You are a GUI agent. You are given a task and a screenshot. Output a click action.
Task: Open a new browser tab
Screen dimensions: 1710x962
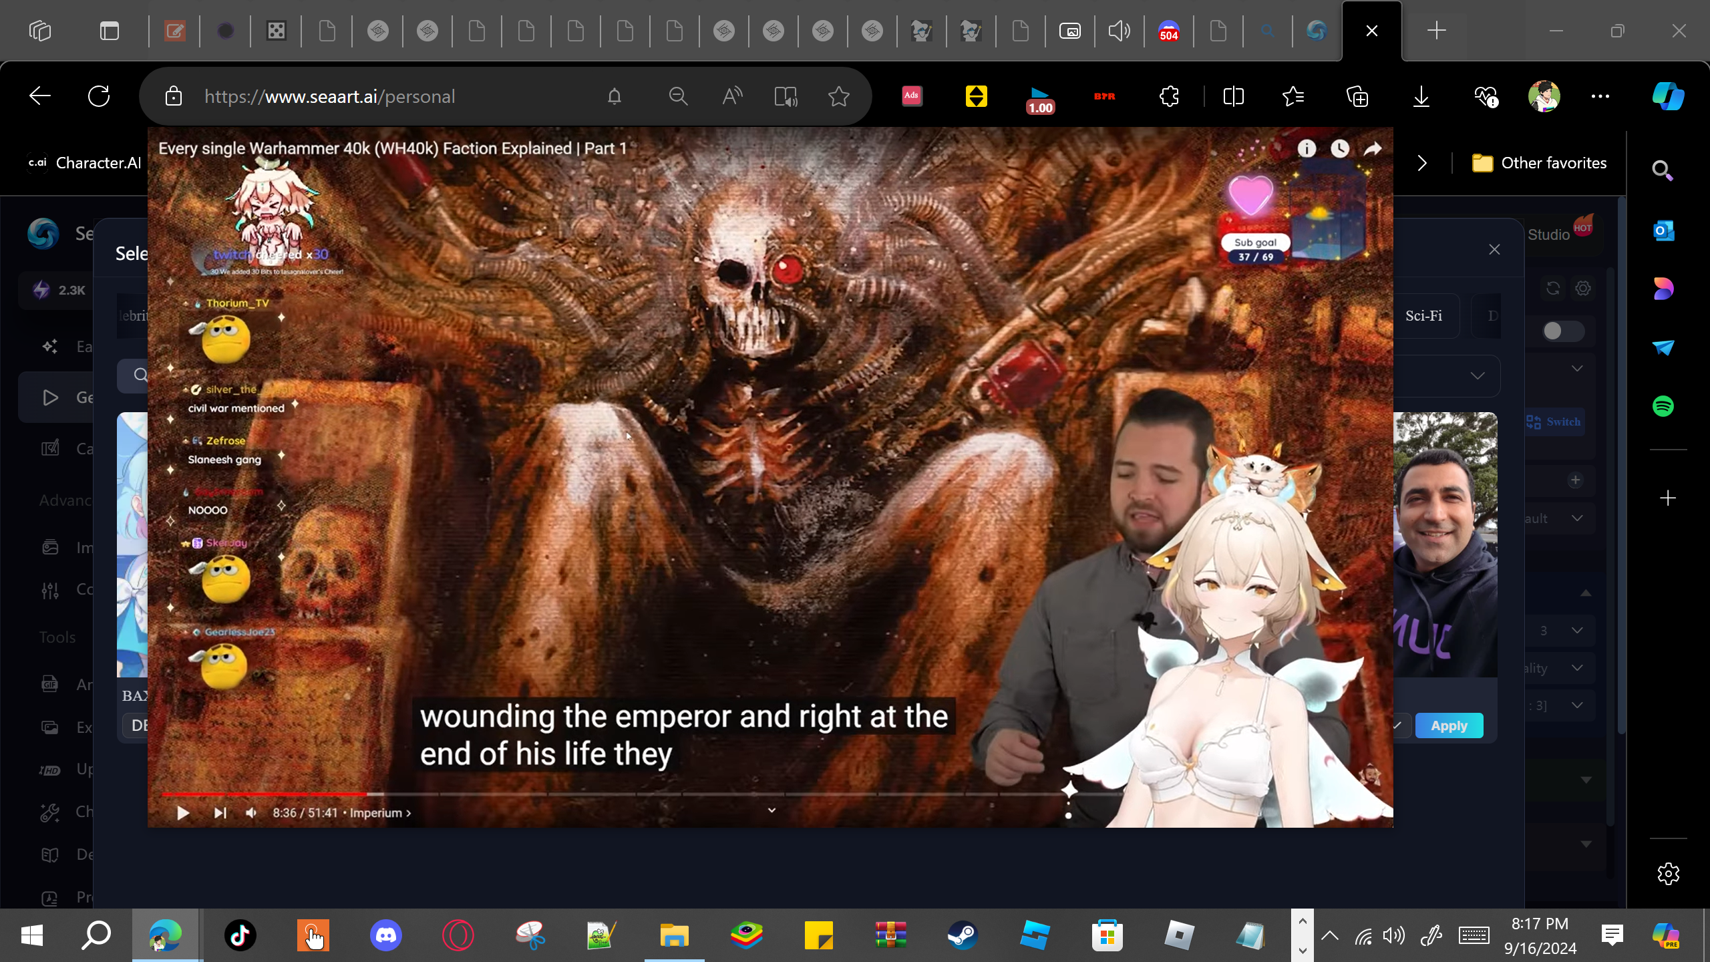tap(1436, 31)
